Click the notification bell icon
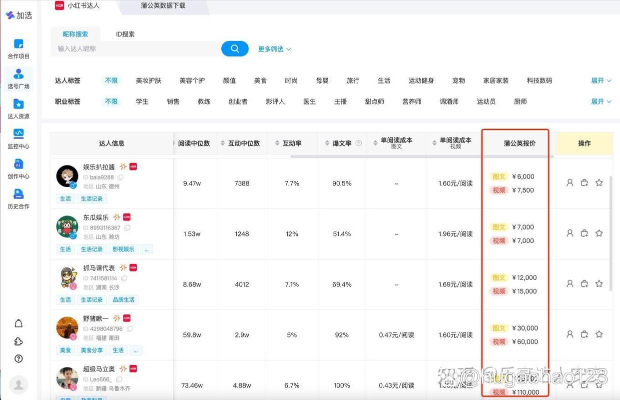 pos(18,323)
